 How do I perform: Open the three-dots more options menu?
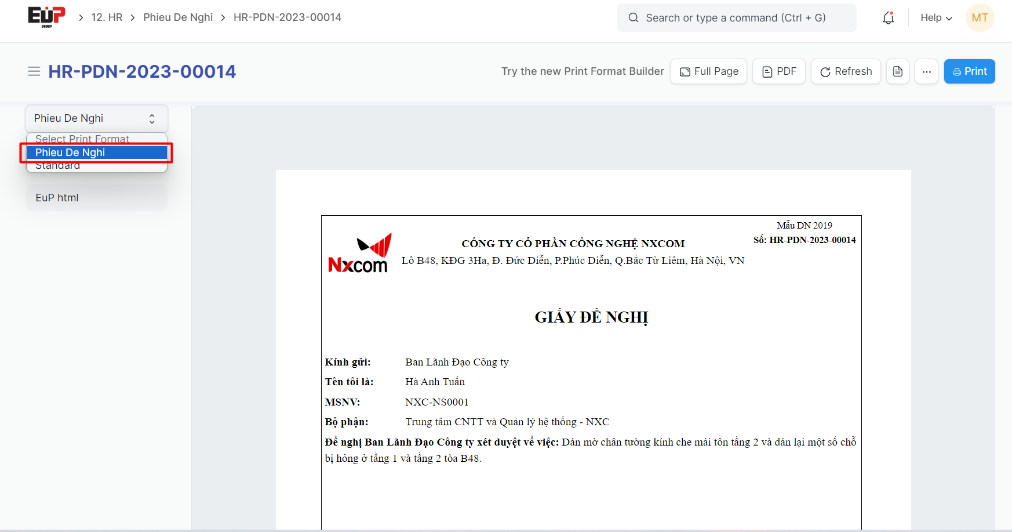(926, 71)
